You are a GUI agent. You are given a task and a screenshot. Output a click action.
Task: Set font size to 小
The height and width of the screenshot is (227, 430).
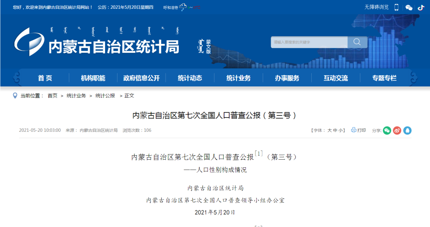(340, 131)
